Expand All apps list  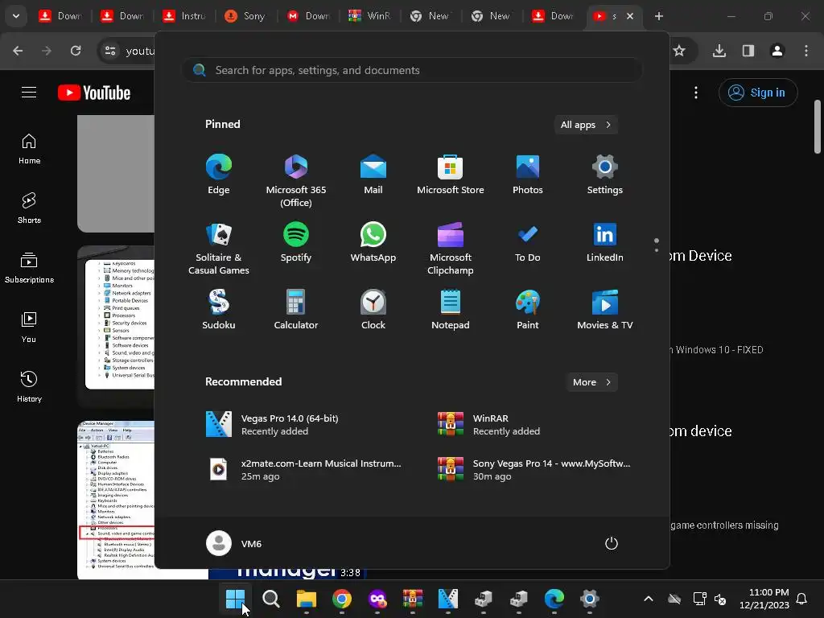pos(586,125)
